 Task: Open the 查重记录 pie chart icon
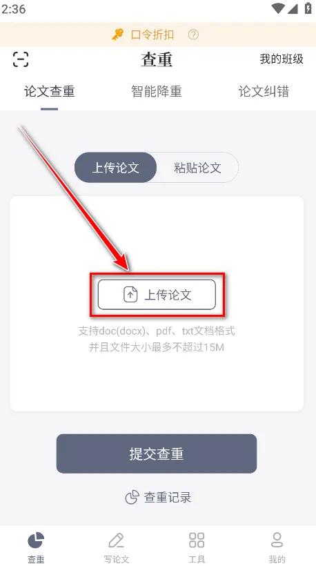coord(132,498)
